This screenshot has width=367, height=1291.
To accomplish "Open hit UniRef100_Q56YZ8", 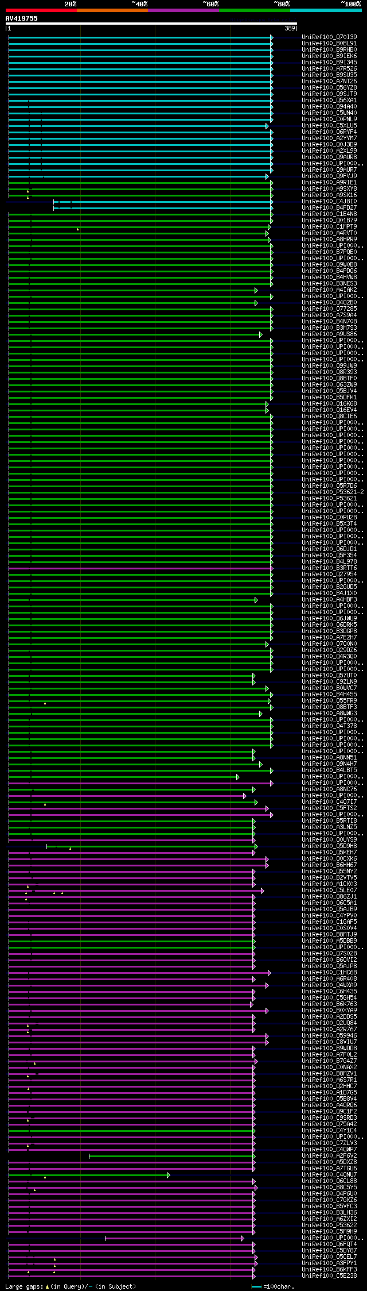I will pyautogui.click(x=329, y=87).
